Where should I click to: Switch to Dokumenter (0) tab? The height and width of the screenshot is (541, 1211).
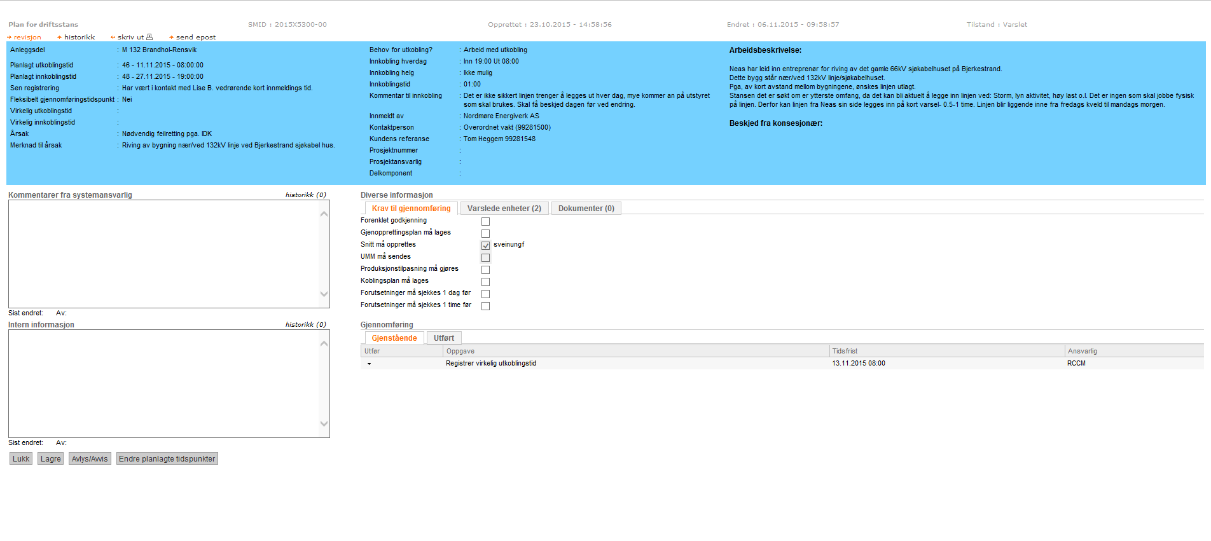[x=586, y=209]
